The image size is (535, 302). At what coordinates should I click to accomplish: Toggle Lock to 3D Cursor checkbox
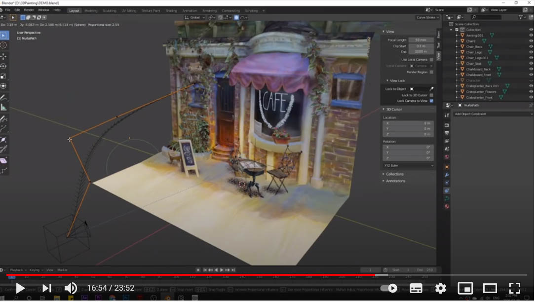pos(431,95)
